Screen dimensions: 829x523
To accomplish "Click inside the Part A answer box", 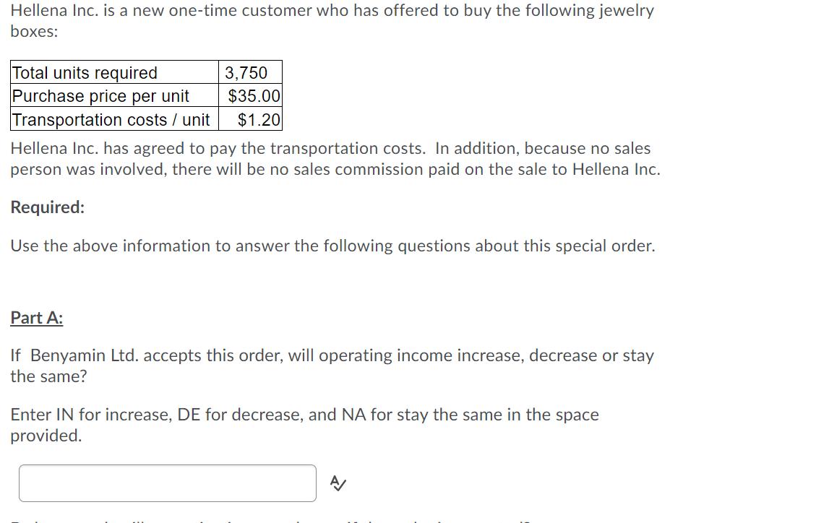I will coord(166,483).
